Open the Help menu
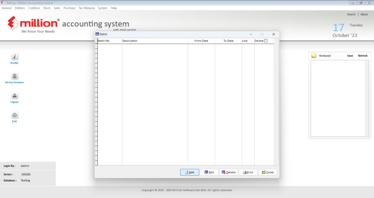Screen dimensions: 374x198 pos(114,8)
